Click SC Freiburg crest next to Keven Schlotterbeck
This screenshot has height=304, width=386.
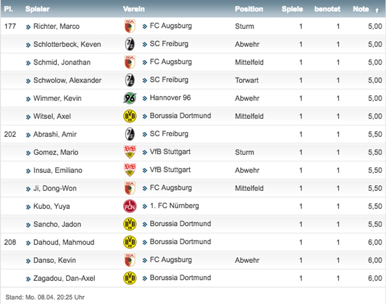tap(130, 44)
